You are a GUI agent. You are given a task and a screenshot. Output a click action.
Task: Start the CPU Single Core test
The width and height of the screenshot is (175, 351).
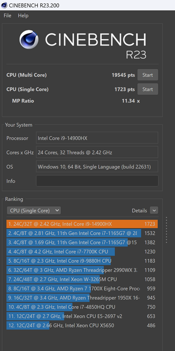point(148,89)
